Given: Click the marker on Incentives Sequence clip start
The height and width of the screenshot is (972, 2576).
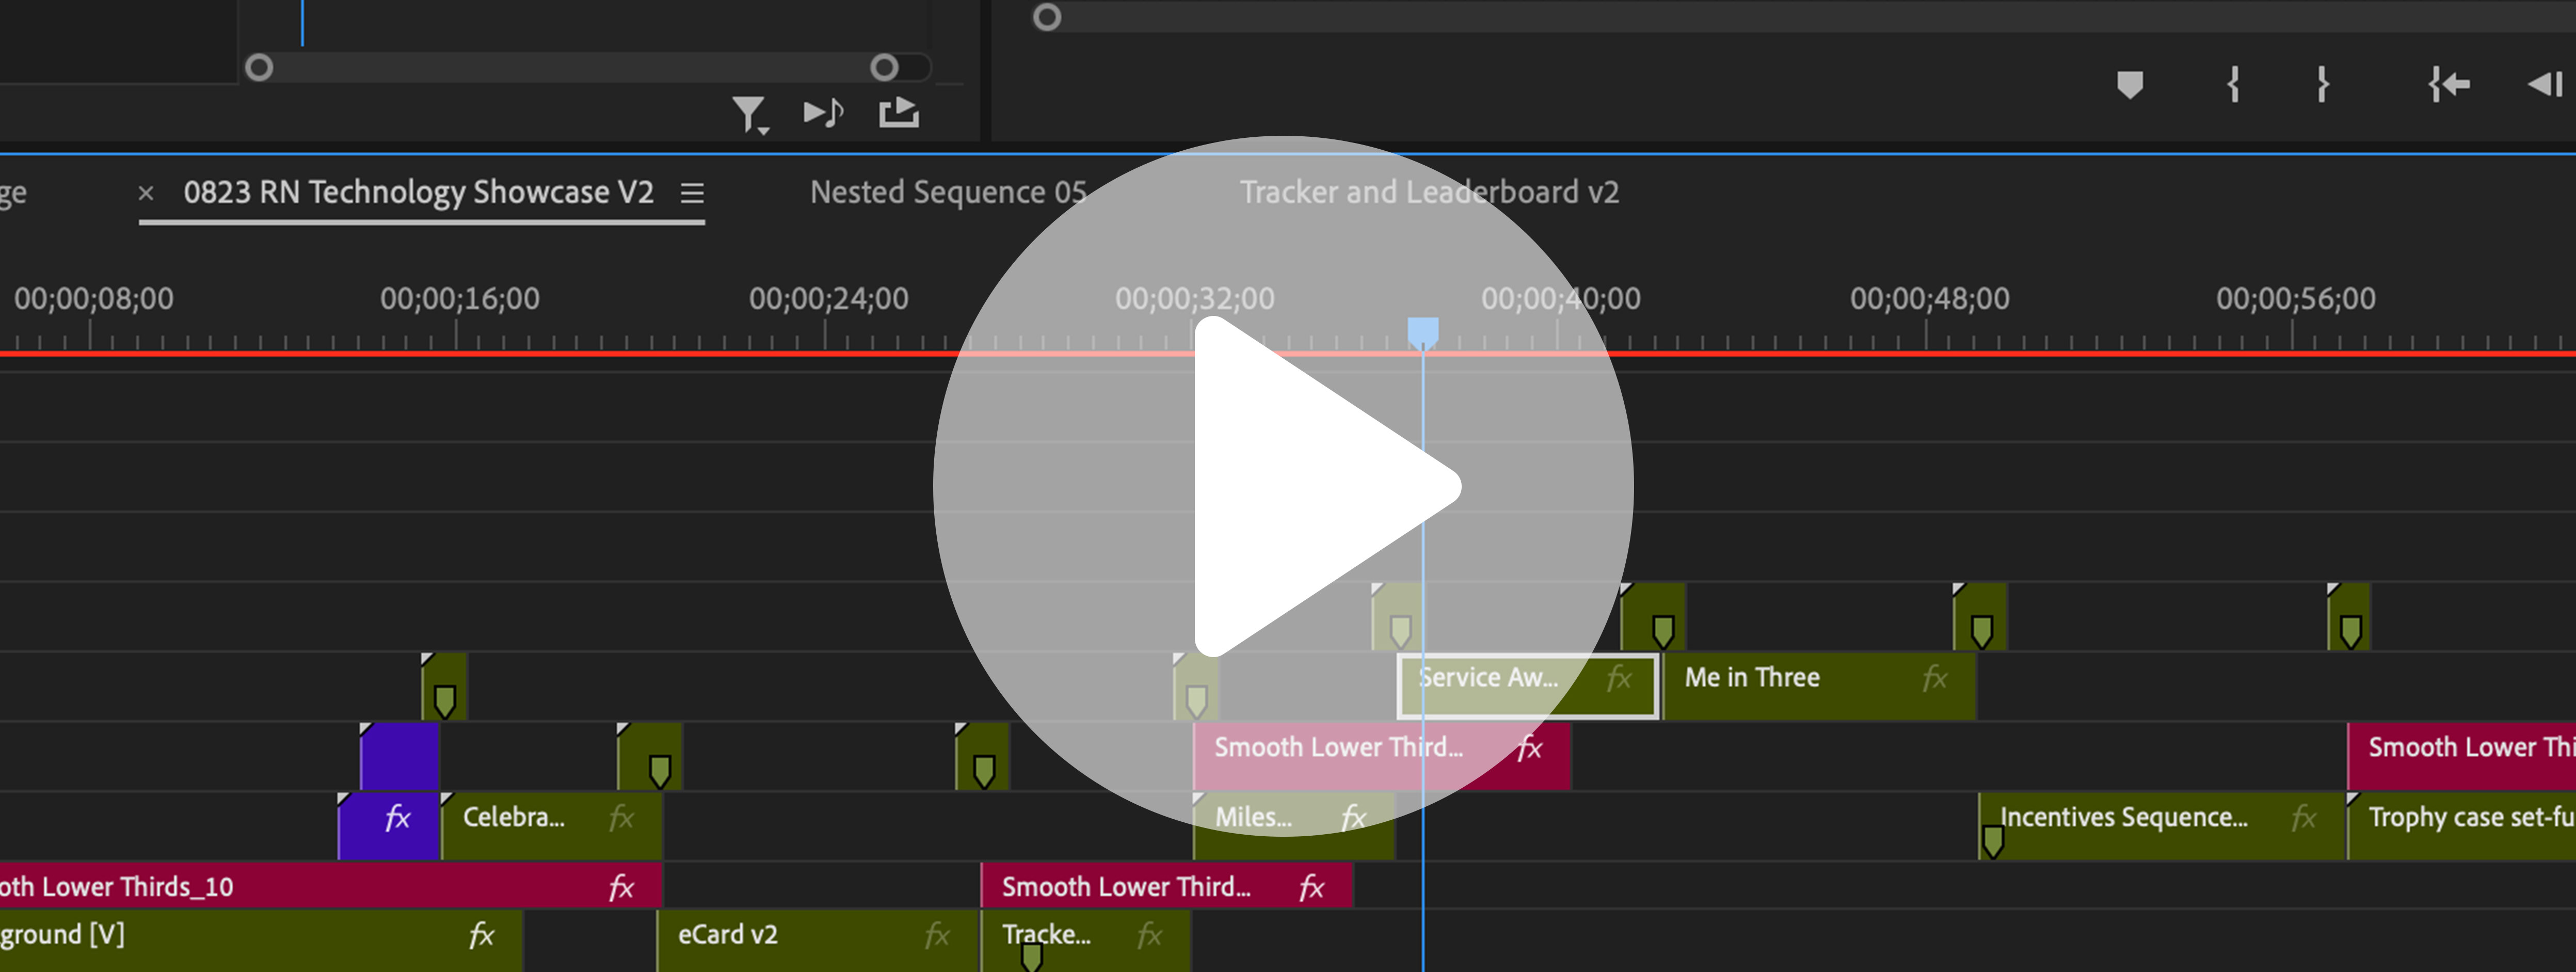Looking at the screenshot, I should (x=1992, y=841).
